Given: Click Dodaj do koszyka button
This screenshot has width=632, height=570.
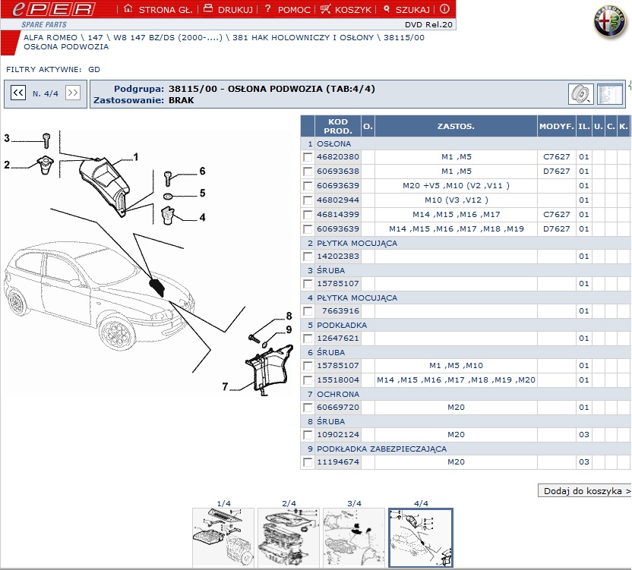Looking at the screenshot, I should click(583, 491).
